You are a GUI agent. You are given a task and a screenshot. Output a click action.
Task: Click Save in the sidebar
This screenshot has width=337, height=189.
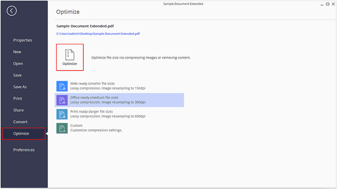point(17,75)
